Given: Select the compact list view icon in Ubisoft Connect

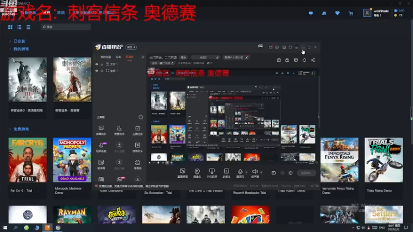Looking at the screenshot, I should pyautogui.click(x=28, y=27).
